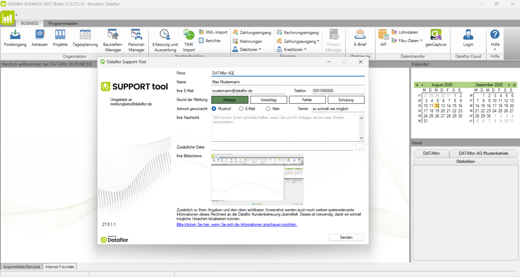Launch the Baustellen-Manager

(x=113, y=40)
